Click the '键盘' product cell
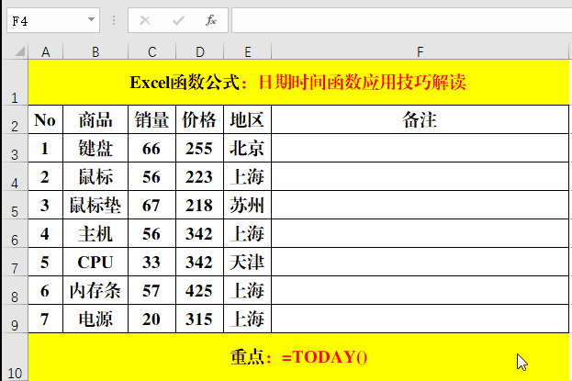The image size is (572, 381). click(95, 148)
